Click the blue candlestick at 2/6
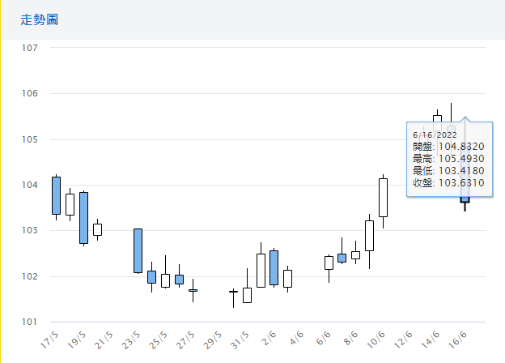This screenshot has width=505, height=363. click(274, 267)
